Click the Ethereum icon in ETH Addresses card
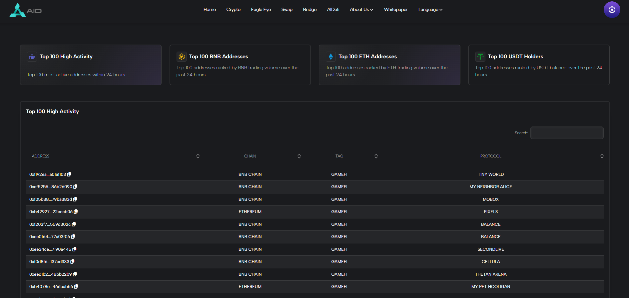This screenshot has width=629, height=298. click(331, 57)
